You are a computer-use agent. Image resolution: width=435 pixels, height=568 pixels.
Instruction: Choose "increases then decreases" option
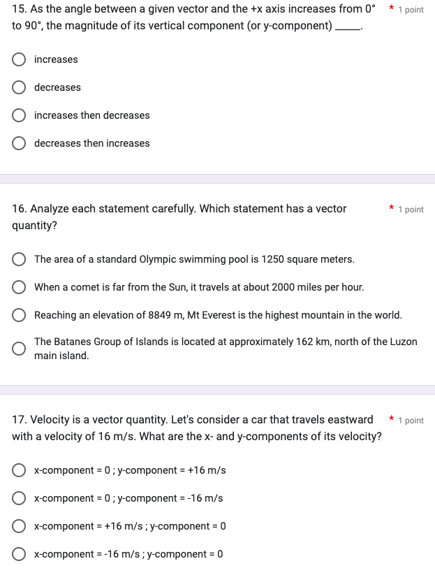(x=19, y=115)
